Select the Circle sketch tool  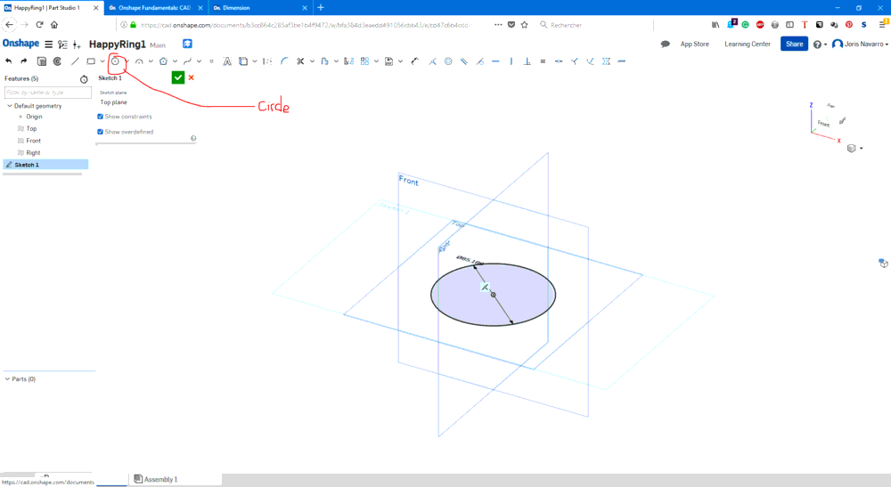pos(115,61)
